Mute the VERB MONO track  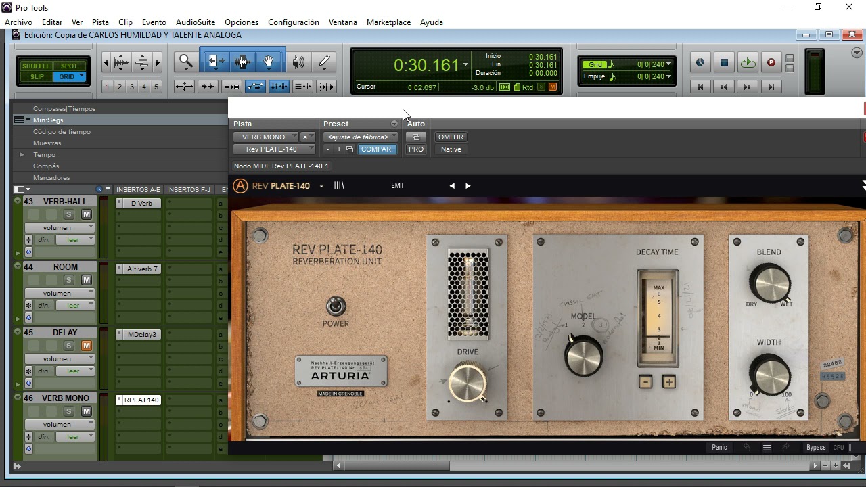pyautogui.click(x=87, y=411)
